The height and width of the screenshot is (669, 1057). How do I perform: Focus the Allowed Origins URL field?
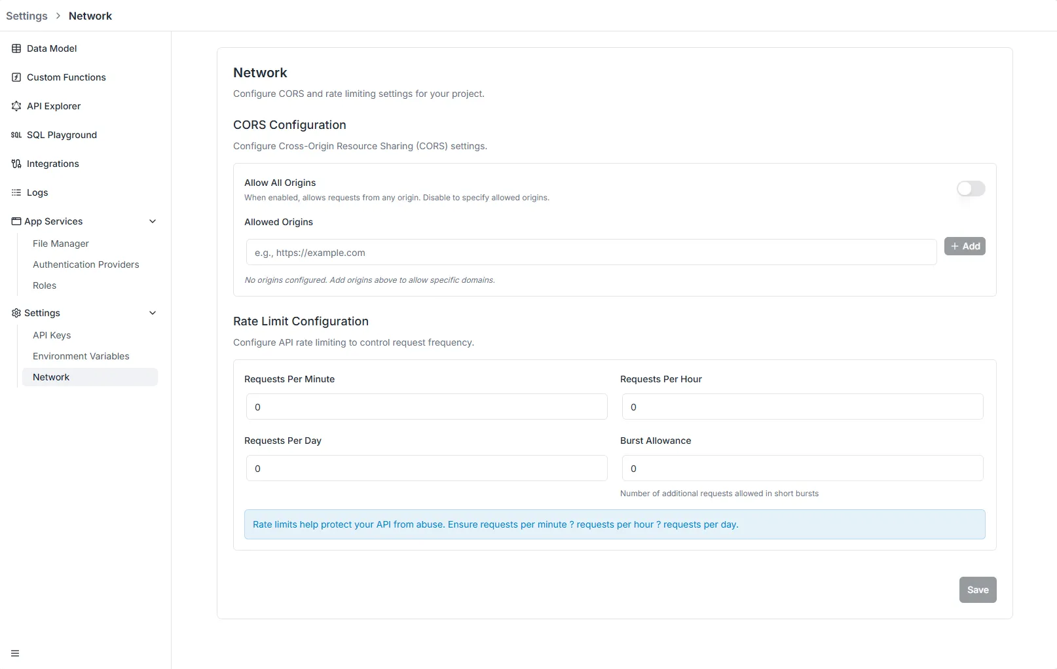591,253
